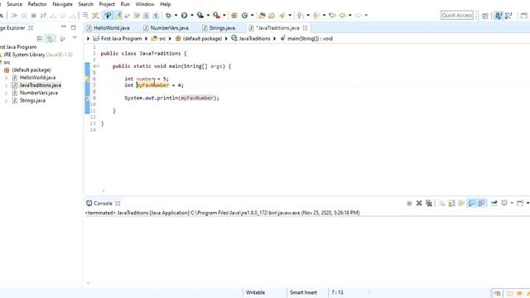Toggle the highlighted Breadcrumb toolbar button
Image resolution: width=530 pixels, height=298 pixels.
[x=108, y=15]
